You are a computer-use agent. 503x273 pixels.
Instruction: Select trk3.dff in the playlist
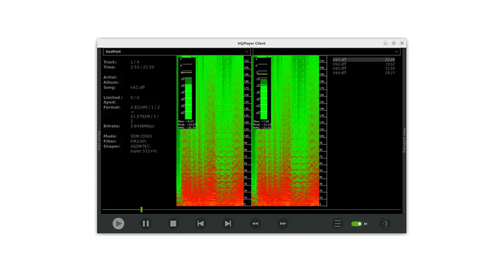click(364, 68)
